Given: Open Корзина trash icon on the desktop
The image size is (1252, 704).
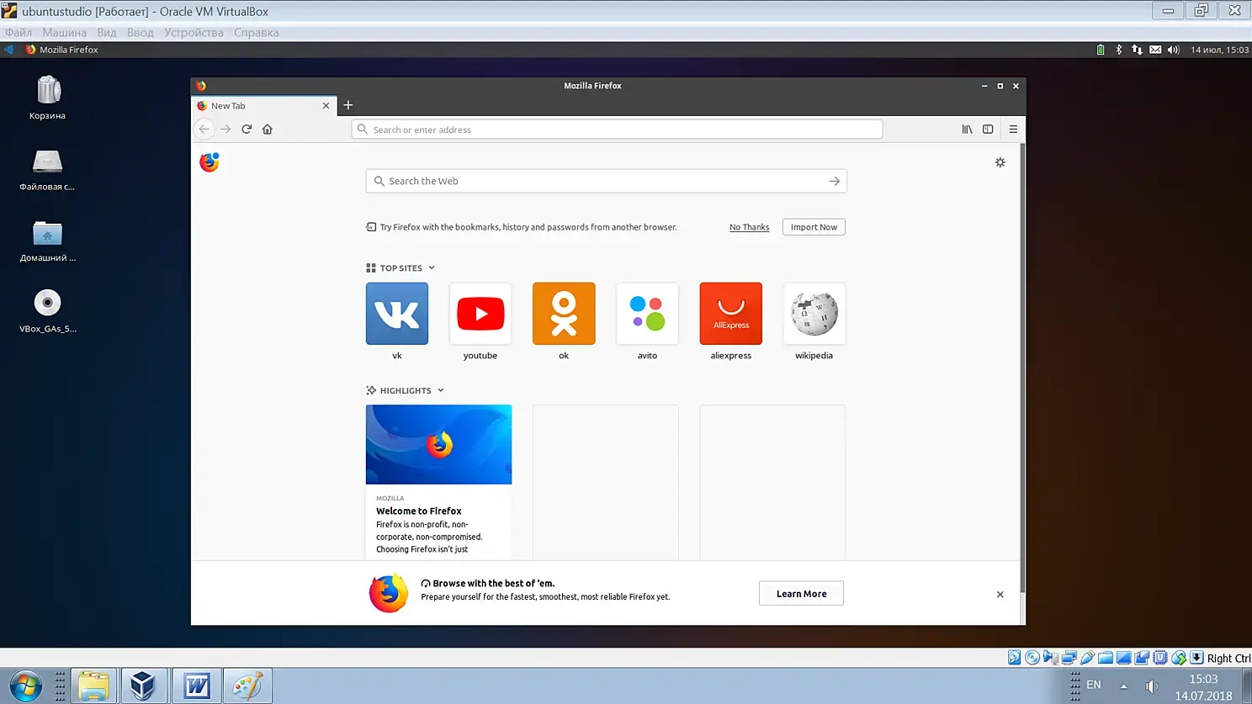Looking at the screenshot, I should click(x=48, y=98).
